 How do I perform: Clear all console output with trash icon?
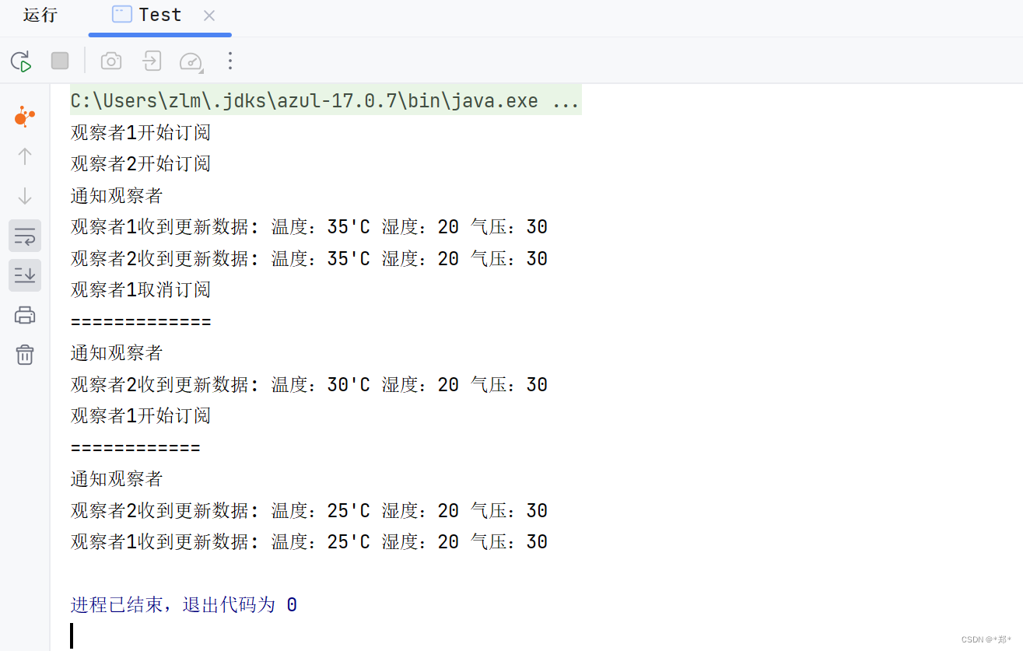[x=25, y=355]
